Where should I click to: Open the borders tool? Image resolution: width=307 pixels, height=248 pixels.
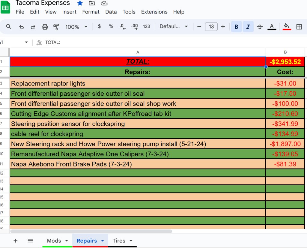299,27
